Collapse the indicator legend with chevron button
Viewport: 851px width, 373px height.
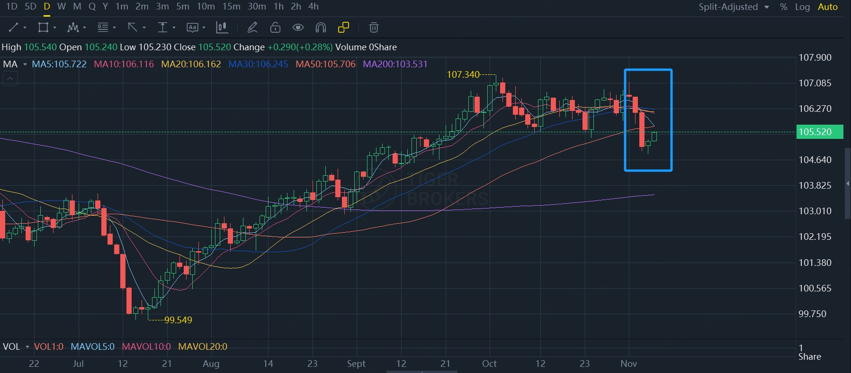pyautogui.click(x=10, y=78)
